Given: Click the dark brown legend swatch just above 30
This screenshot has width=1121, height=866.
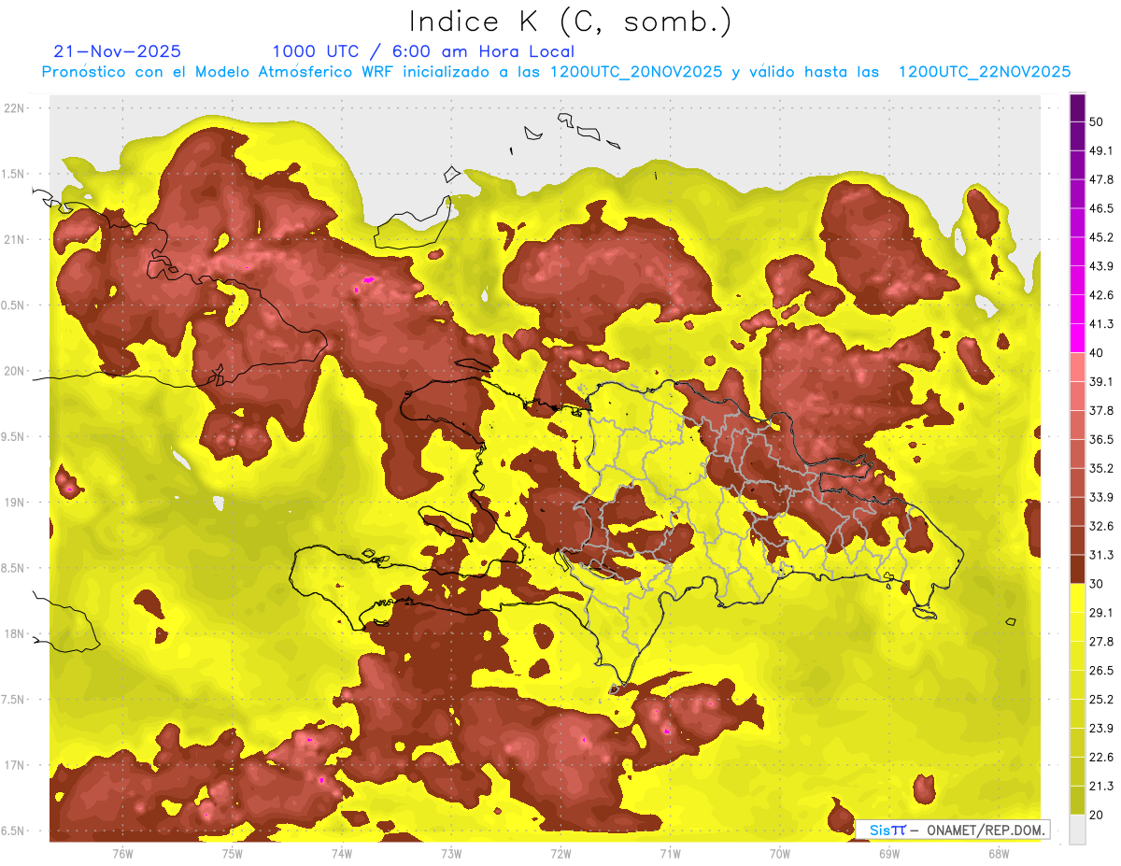Looking at the screenshot, I should pyautogui.click(x=1077, y=569).
